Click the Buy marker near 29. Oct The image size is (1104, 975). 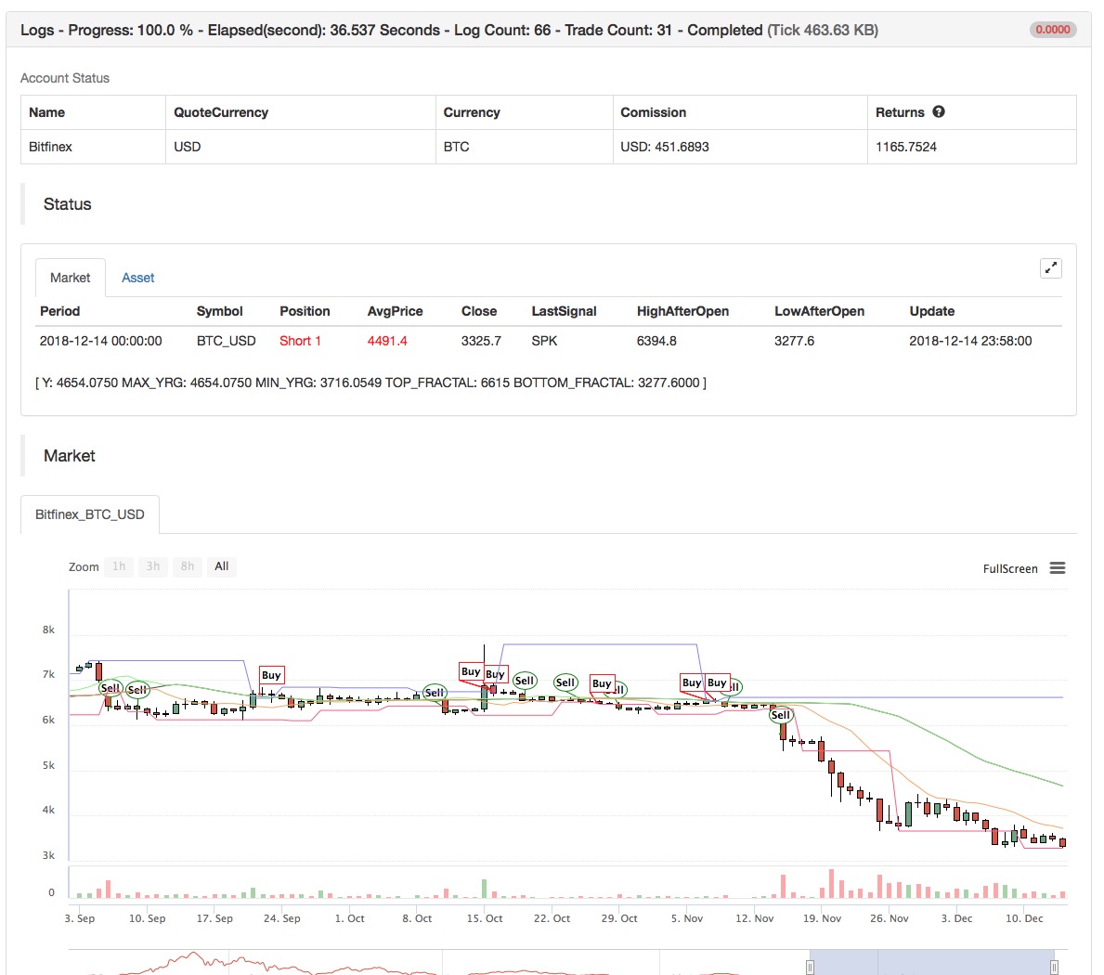pyautogui.click(x=602, y=682)
